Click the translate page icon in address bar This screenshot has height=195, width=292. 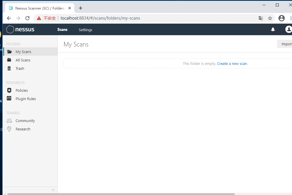261,18
